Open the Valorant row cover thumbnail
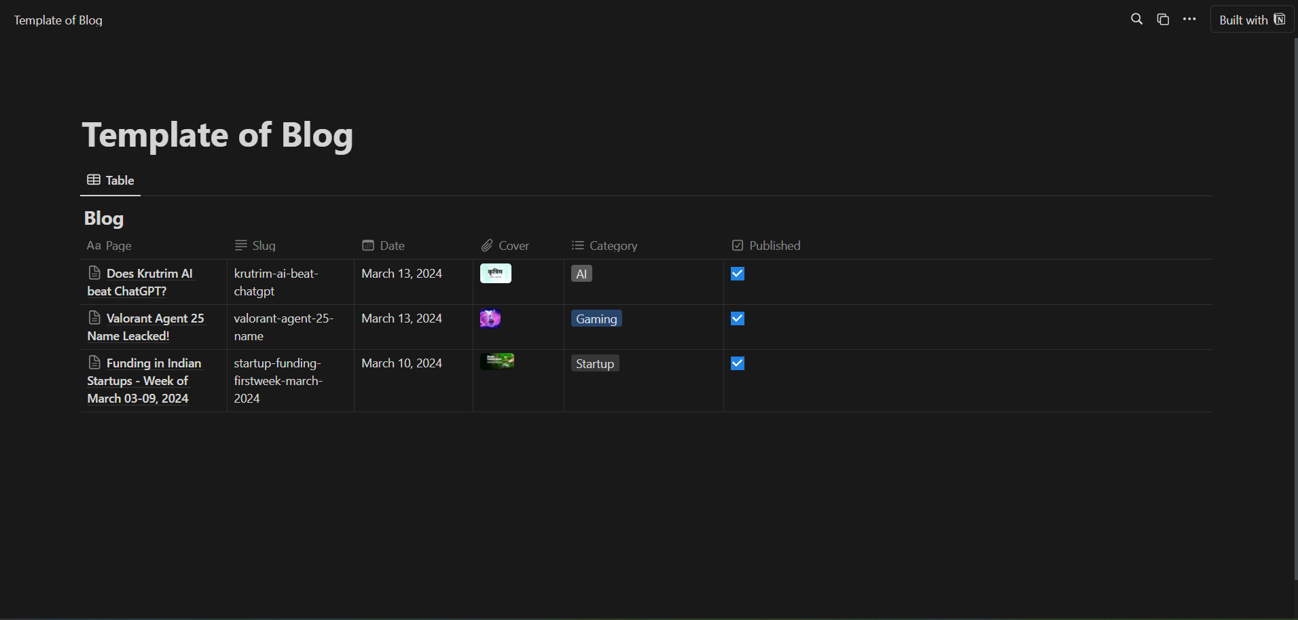Image resolution: width=1298 pixels, height=620 pixels. click(490, 318)
